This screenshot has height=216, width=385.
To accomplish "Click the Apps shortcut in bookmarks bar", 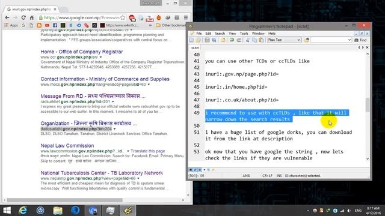I will tap(11, 25).
